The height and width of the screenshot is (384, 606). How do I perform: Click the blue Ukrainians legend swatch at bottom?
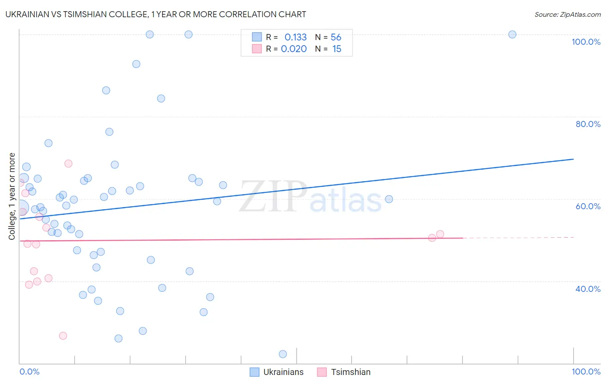click(x=255, y=372)
